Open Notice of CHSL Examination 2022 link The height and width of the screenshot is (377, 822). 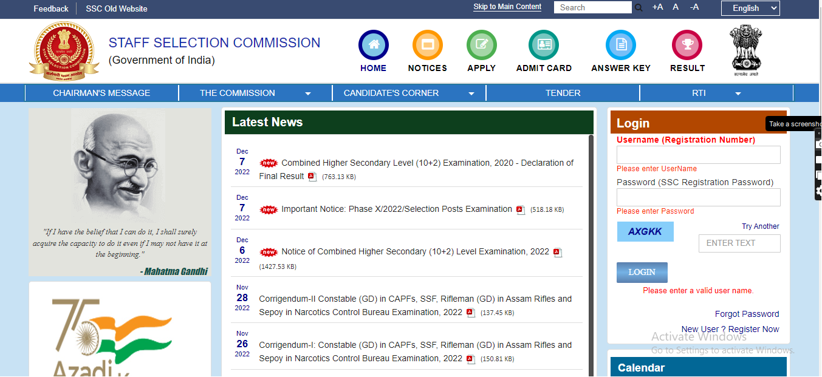click(x=415, y=251)
